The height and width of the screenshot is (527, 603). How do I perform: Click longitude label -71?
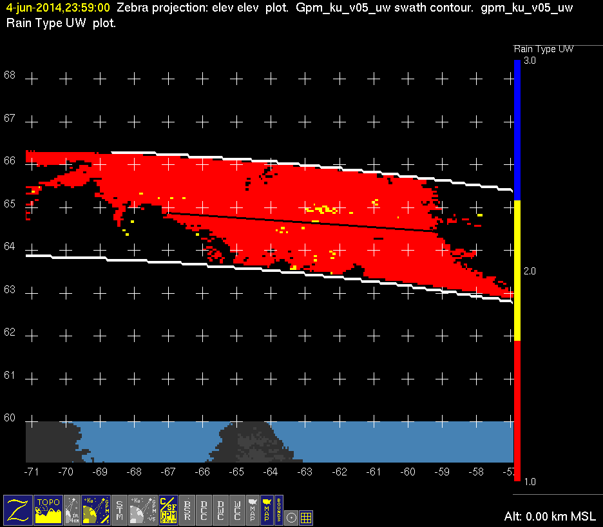click(x=31, y=472)
